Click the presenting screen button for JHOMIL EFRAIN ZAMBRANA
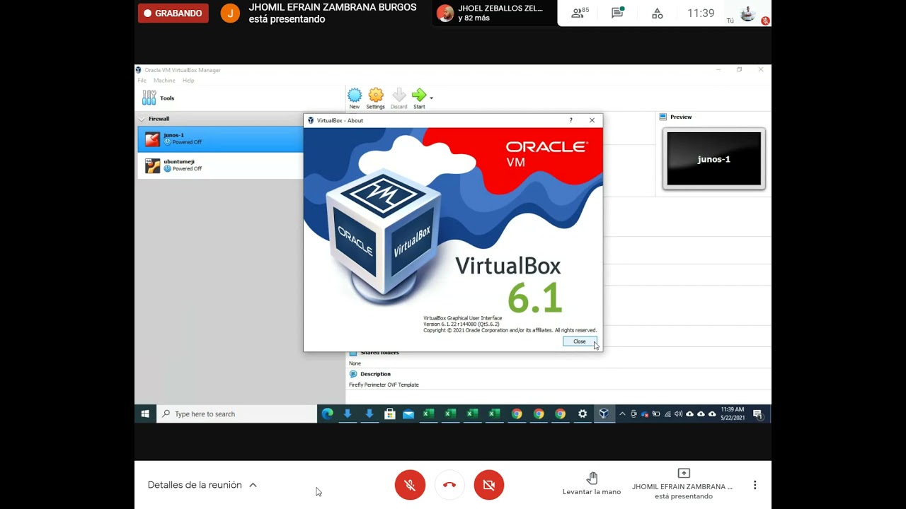This screenshot has width=906, height=509. pos(682,484)
